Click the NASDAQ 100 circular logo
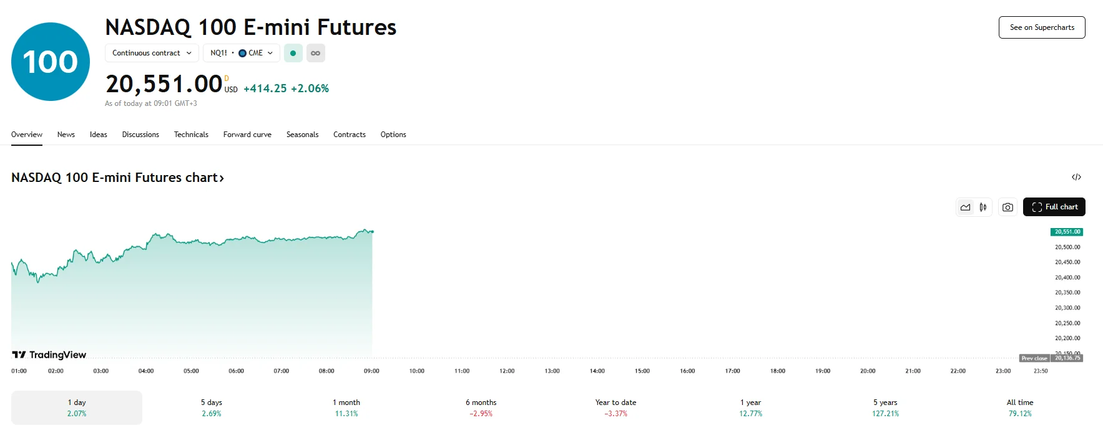This screenshot has width=1103, height=443. [50, 61]
